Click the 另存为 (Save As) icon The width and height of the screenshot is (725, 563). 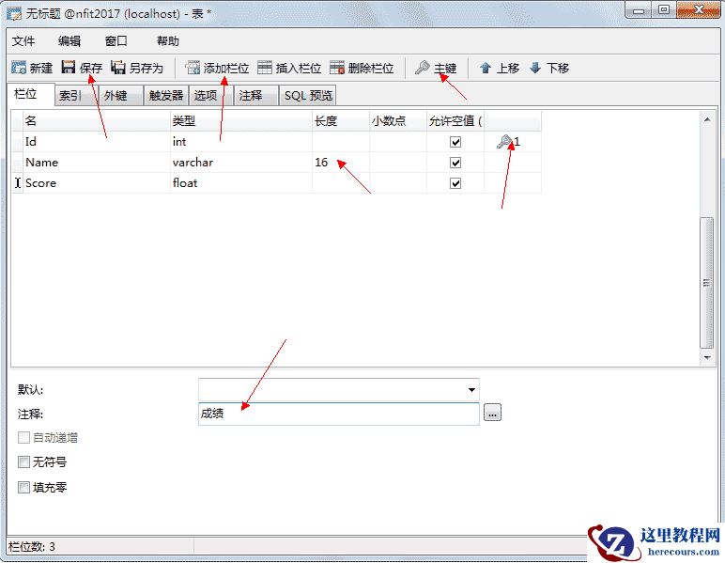point(118,68)
